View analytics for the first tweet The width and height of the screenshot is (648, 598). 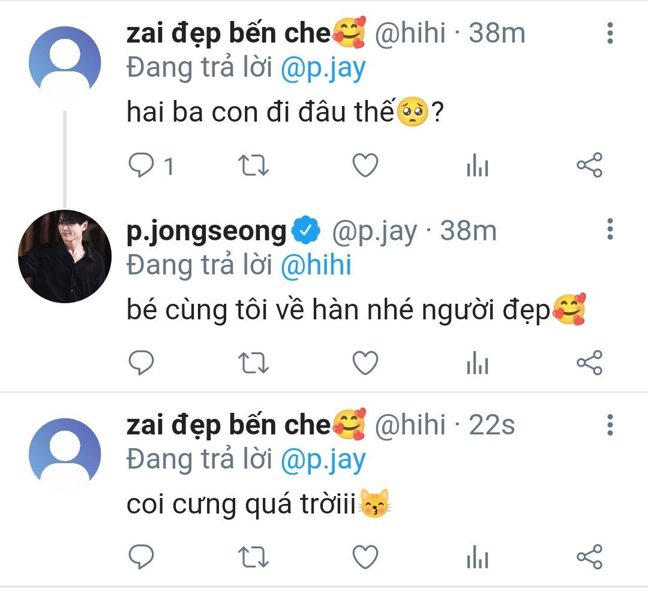478,166
